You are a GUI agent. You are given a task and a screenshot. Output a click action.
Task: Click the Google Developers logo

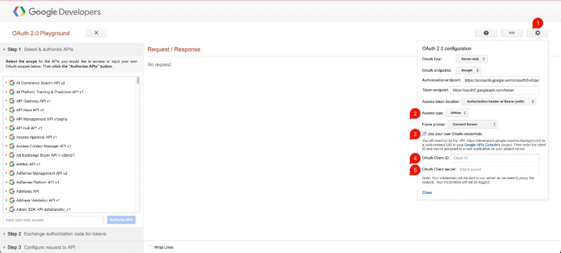point(57,12)
